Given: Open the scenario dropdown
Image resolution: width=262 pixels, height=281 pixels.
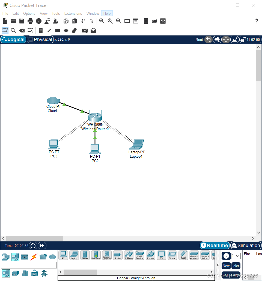Looking at the screenshot, I should tap(236, 256).
